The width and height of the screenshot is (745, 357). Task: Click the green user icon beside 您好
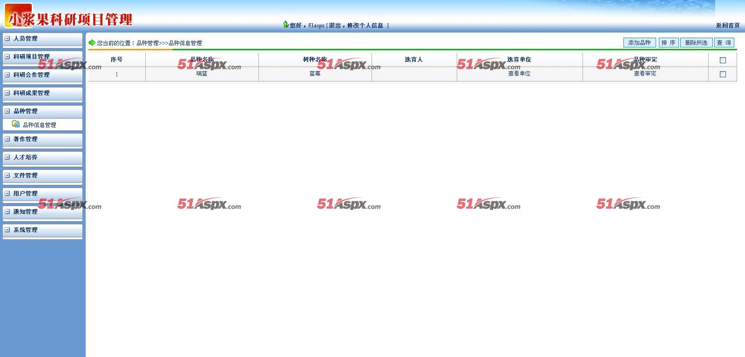coord(286,24)
